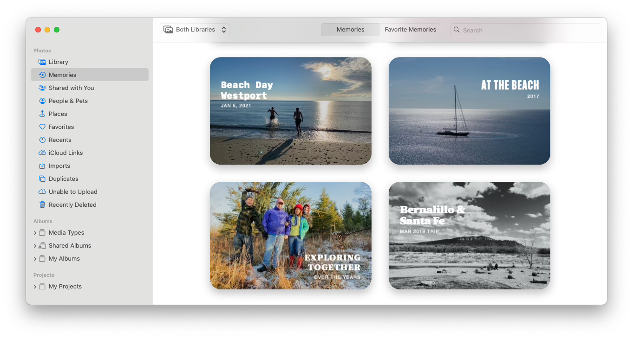Switch to the Favorite Memories tab
Screen dimensions: 633x339
pyautogui.click(x=410, y=30)
